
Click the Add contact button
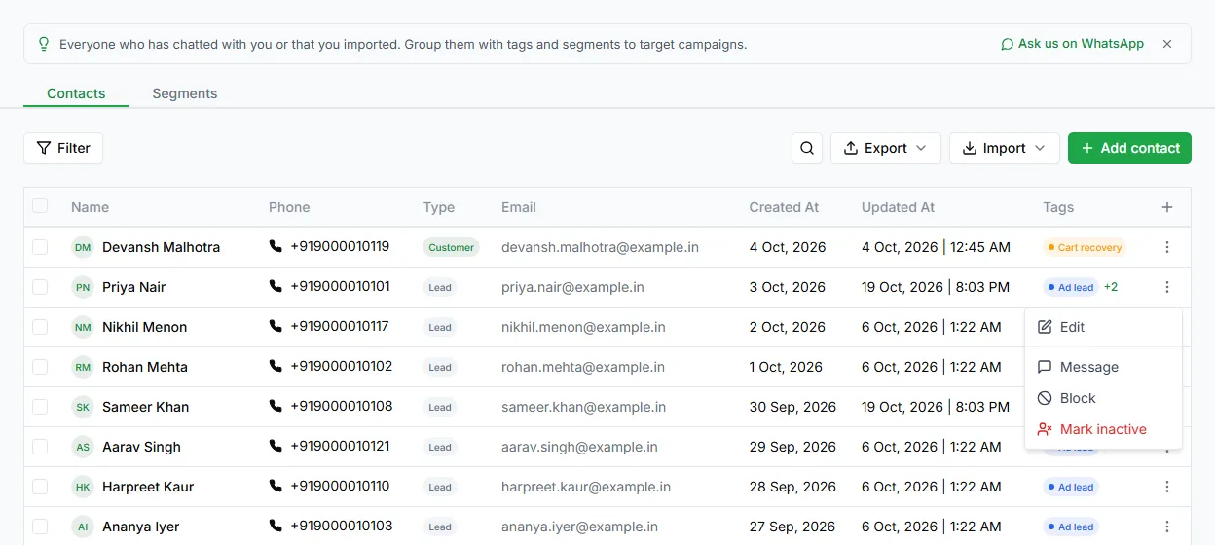[1129, 148]
